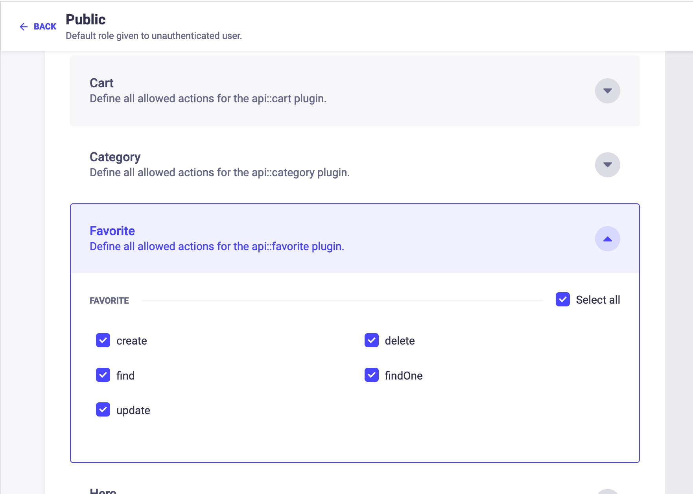Go back via the BACK link
Image resolution: width=693 pixels, height=494 pixels.
45,27
